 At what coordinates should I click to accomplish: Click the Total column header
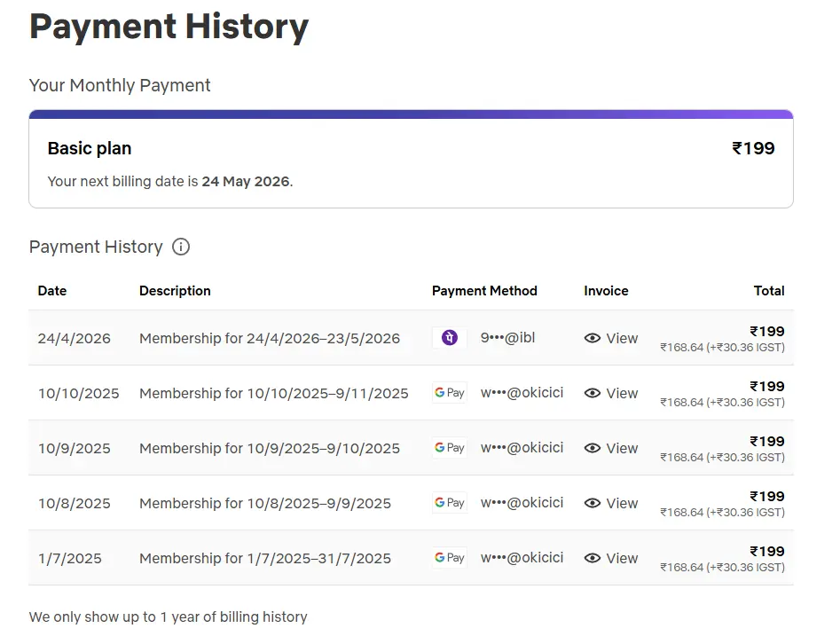tap(769, 291)
